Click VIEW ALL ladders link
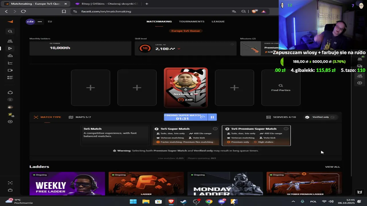The image size is (367, 206). 332,167
